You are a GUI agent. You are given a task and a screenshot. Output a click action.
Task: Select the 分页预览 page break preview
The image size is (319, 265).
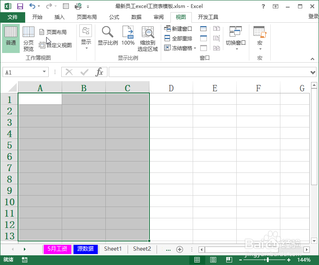29,38
